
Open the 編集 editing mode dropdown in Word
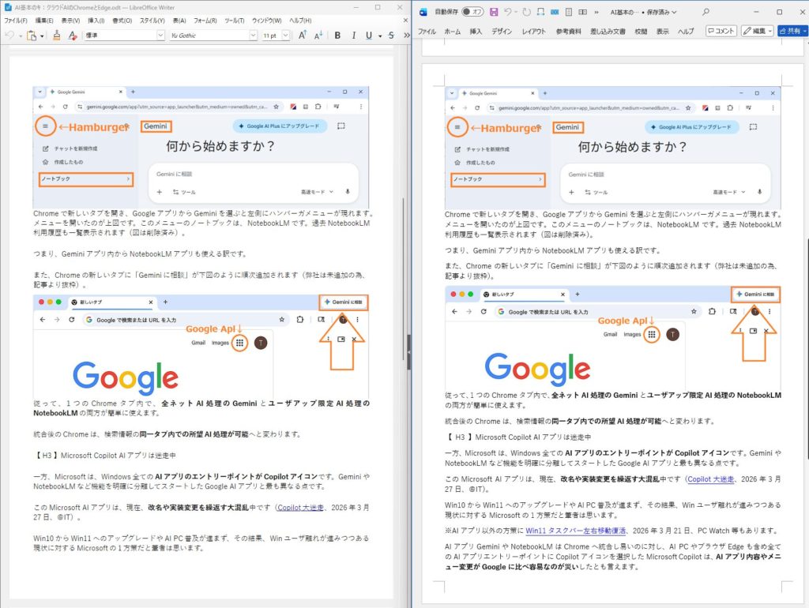pyautogui.click(x=756, y=31)
